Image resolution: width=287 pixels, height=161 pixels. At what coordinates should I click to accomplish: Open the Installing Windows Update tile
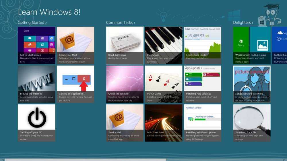202,123
